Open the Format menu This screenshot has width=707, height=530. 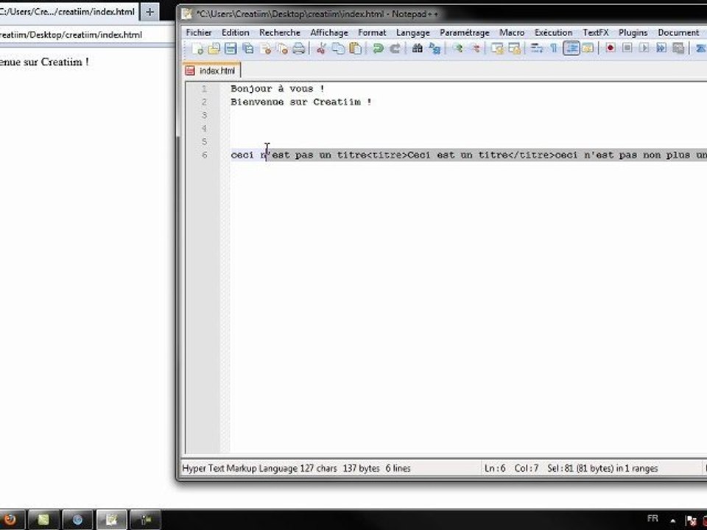[x=372, y=32]
